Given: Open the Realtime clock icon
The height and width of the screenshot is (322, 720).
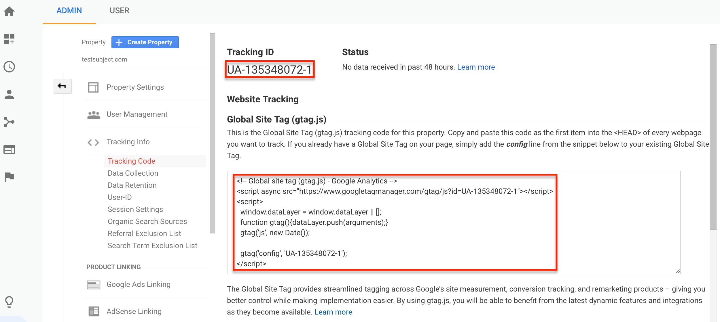Looking at the screenshot, I should coord(9,67).
